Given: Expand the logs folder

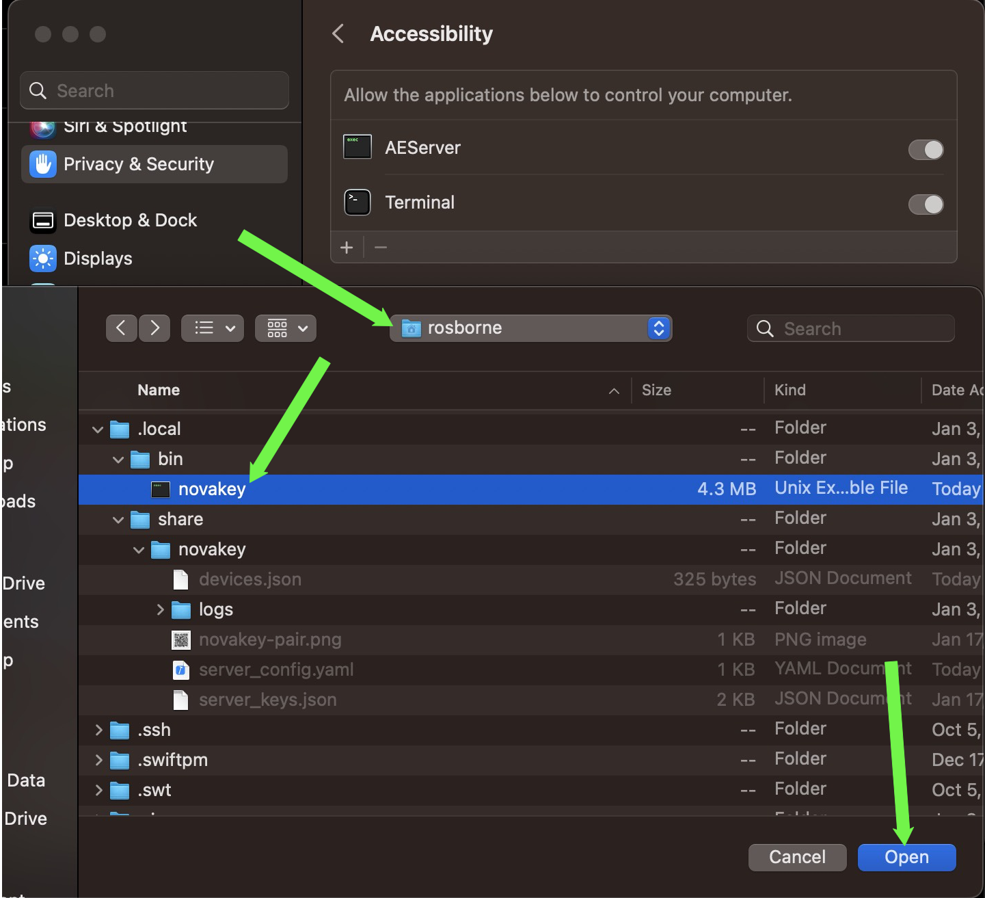Looking at the screenshot, I should [161, 609].
